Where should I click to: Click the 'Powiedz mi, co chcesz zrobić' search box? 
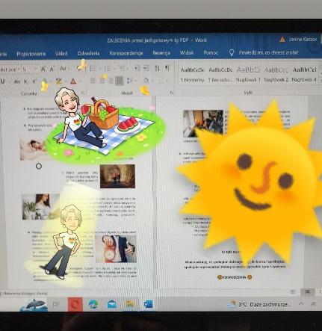(x=268, y=52)
